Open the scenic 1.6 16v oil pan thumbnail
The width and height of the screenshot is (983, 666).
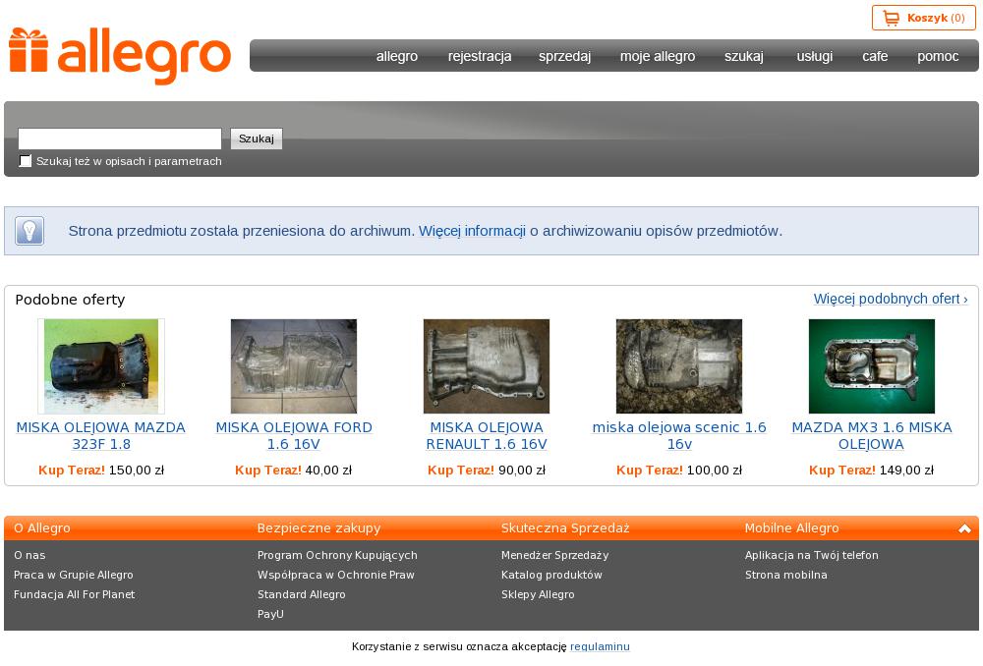[679, 365]
